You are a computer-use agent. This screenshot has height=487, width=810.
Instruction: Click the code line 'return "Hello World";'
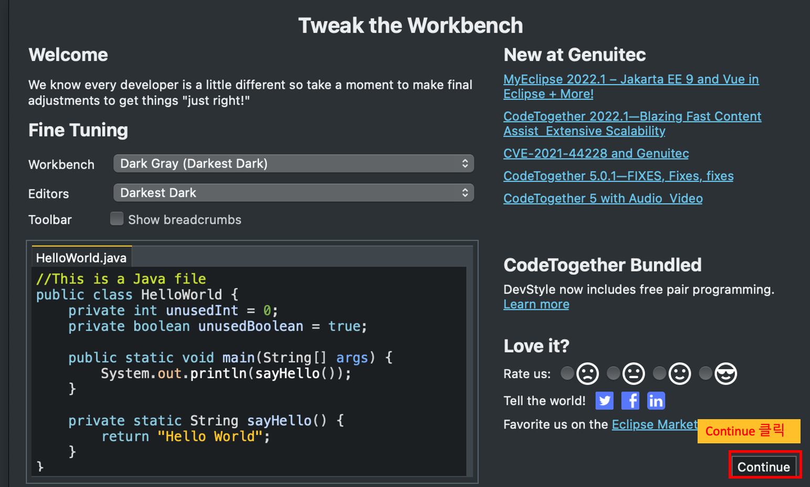(x=186, y=437)
